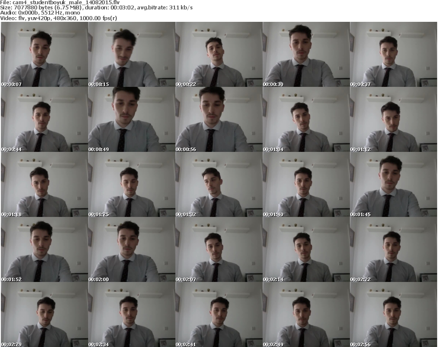Viewport: 438px width, 347px height.
Task: Select the thumbnail marked 00:01:32
Action: pyautogui.click(x=219, y=184)
